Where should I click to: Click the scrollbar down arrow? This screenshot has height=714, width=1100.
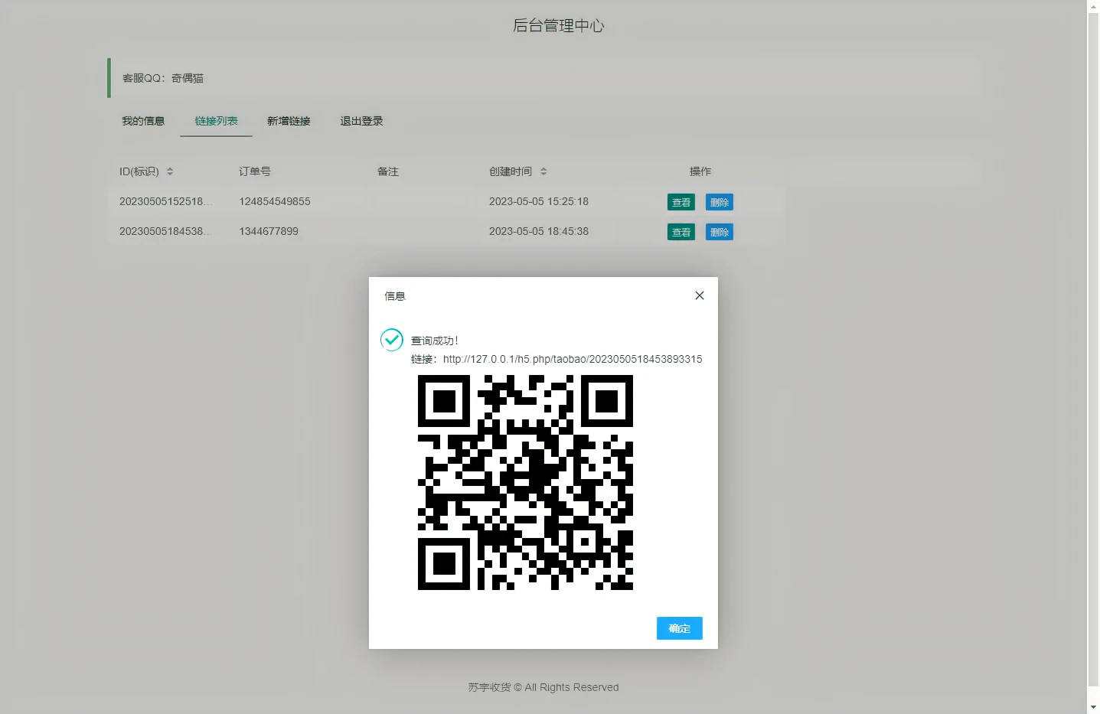1093,708
